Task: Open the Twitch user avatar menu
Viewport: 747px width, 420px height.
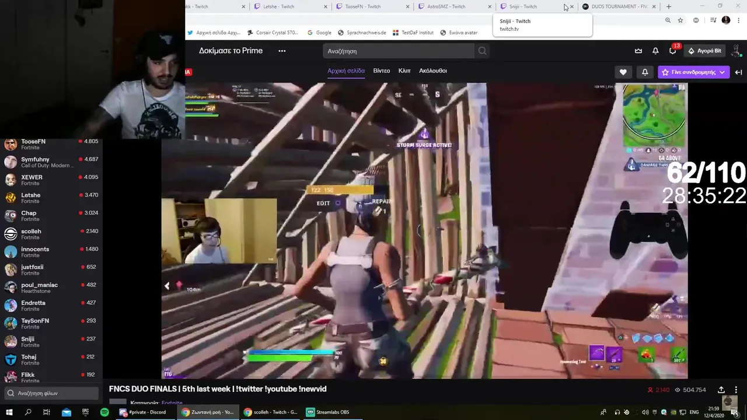Action: click(736, 51)
